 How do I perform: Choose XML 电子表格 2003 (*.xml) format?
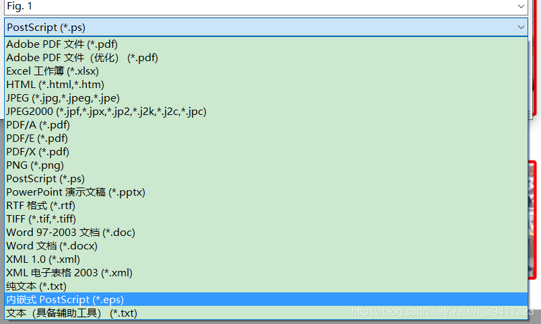point(266,273)
